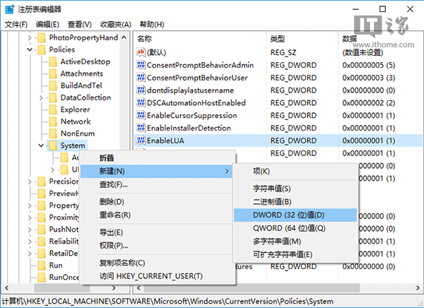
Task: Click the Registry Editor app icon in title bar
Action: [8, 8]
